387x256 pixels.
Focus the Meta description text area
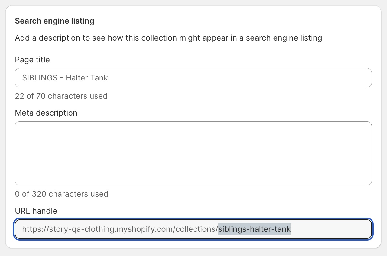193,153
